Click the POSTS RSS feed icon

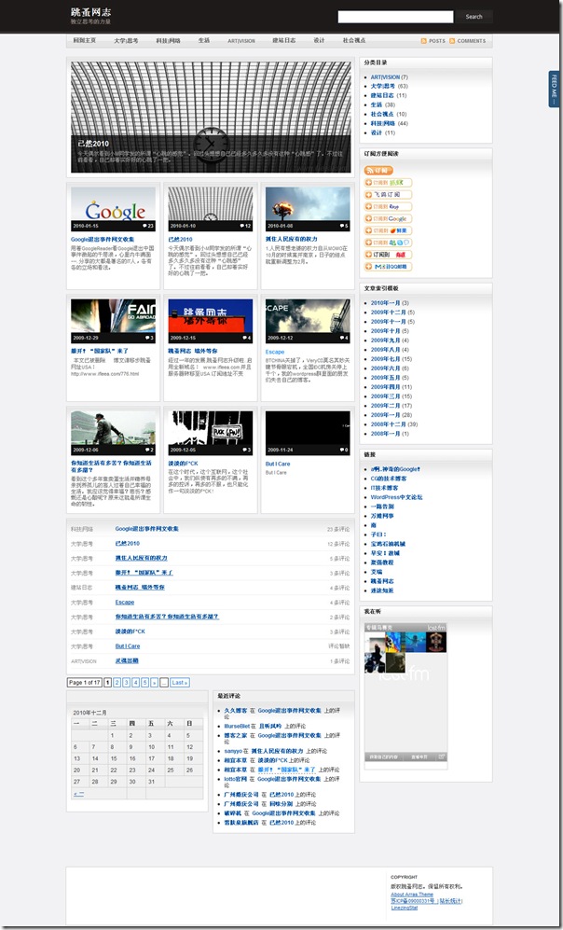[x=424, y=41]
